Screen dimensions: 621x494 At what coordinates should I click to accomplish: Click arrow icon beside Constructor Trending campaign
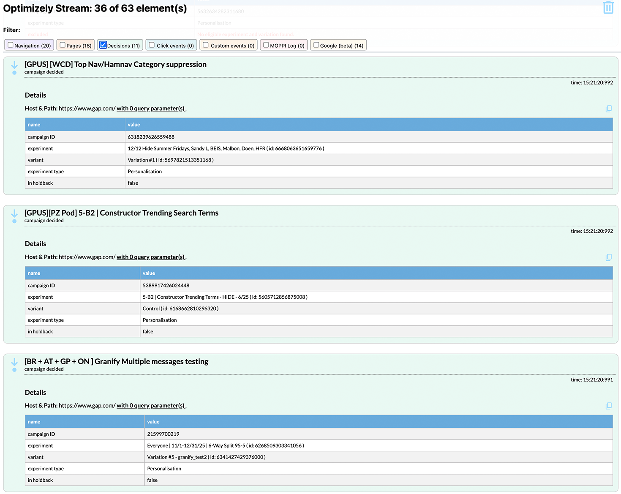[14, 216]
